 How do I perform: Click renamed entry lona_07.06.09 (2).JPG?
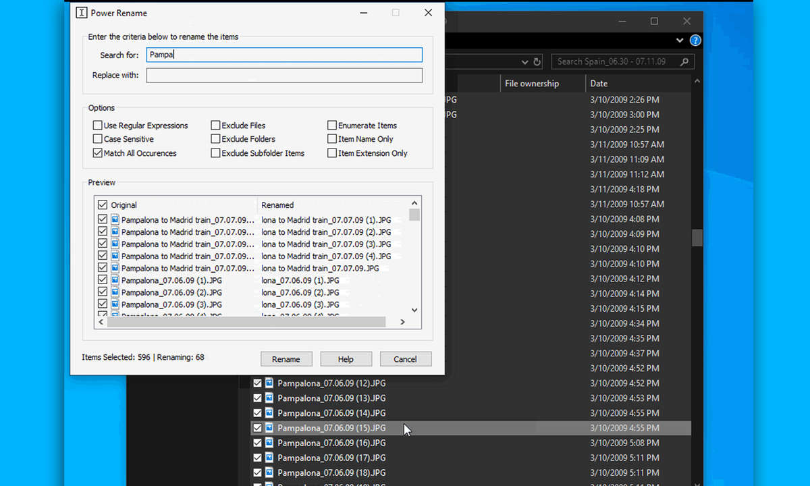point(300,292)
